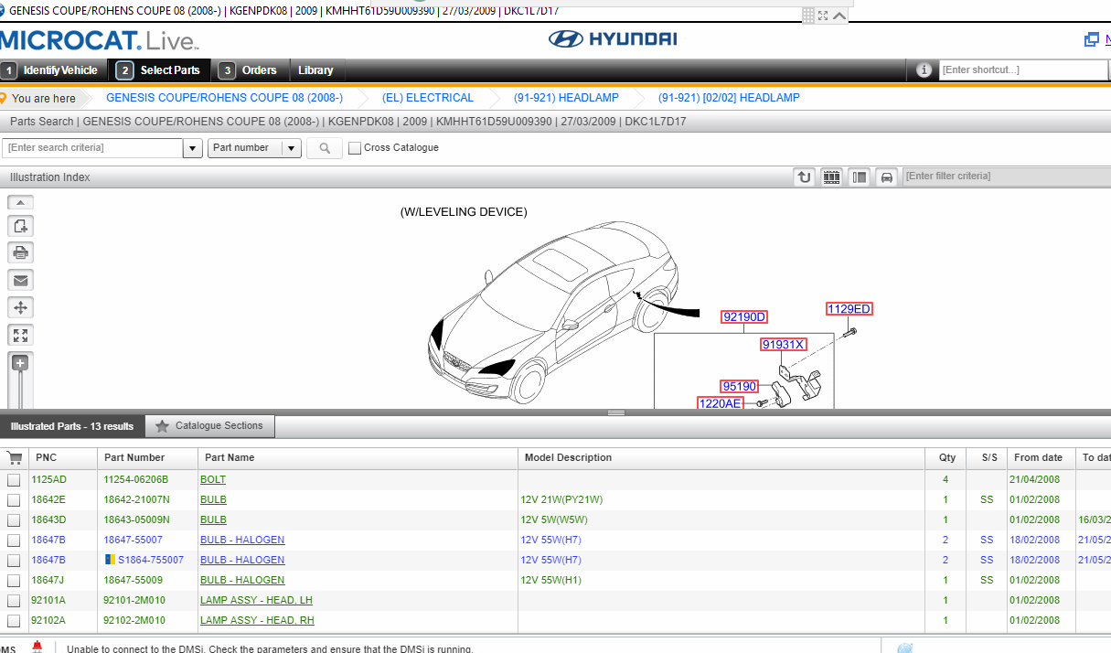This screenshot has height=653, width=1111.
Task: Click the shopping cart column header icon
Action: (14, 457)
